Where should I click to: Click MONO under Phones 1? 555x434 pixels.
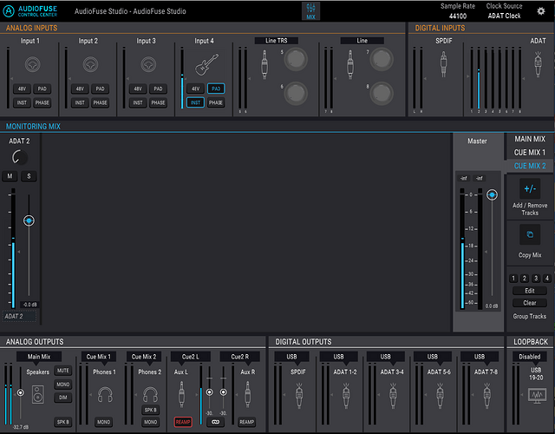pyautogui.click(x=104, y=422)
